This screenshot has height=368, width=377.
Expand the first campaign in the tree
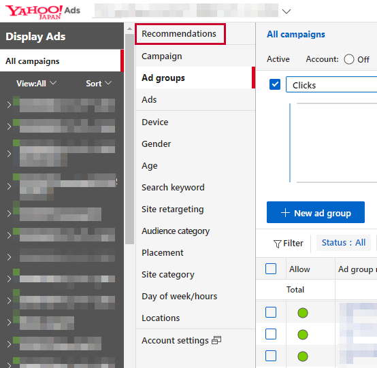pos(9,105)
